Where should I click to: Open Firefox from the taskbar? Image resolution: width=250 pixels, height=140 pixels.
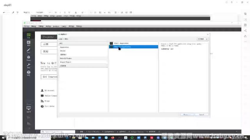coord(113,138)
